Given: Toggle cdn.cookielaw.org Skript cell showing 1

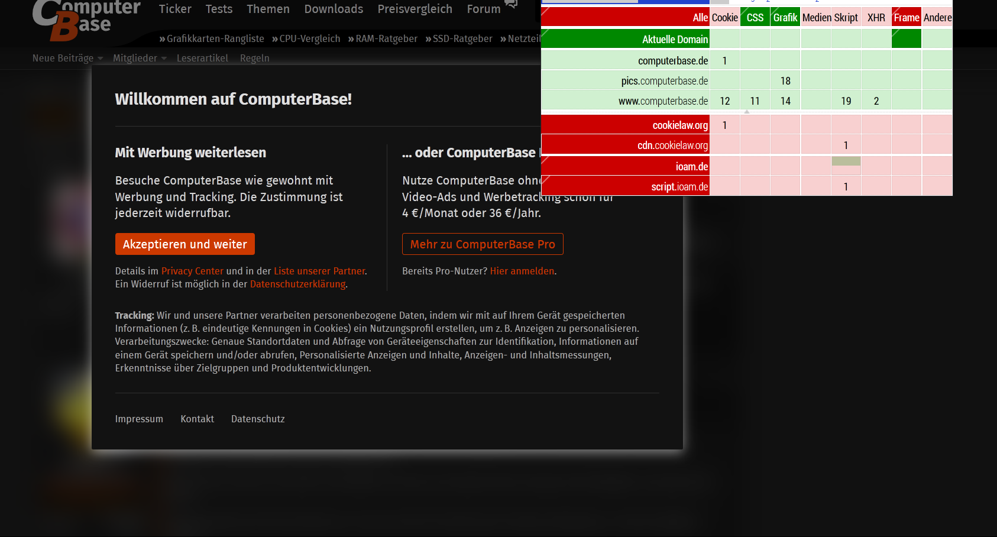Looking at the screenshot, I should 846,145.
